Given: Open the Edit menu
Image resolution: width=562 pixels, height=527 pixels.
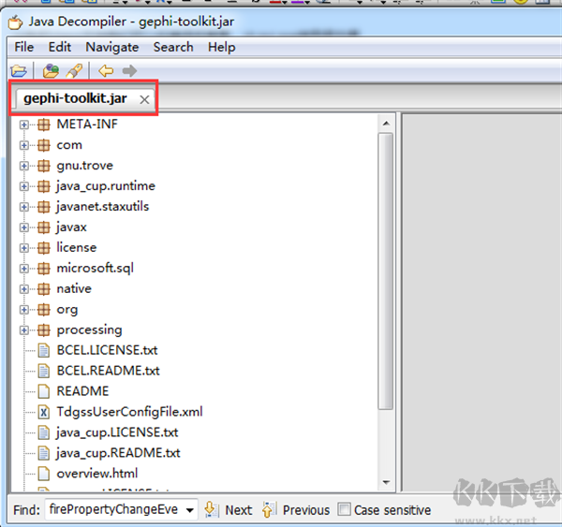Looking at the screenshot, I should click(x=60, y=47).
